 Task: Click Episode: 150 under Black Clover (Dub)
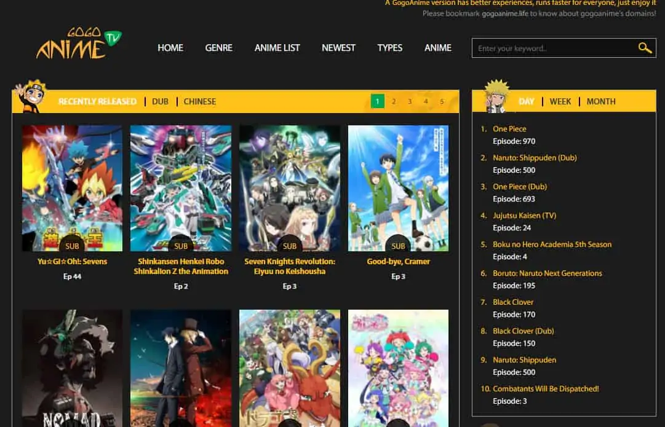tap(514, 343)
